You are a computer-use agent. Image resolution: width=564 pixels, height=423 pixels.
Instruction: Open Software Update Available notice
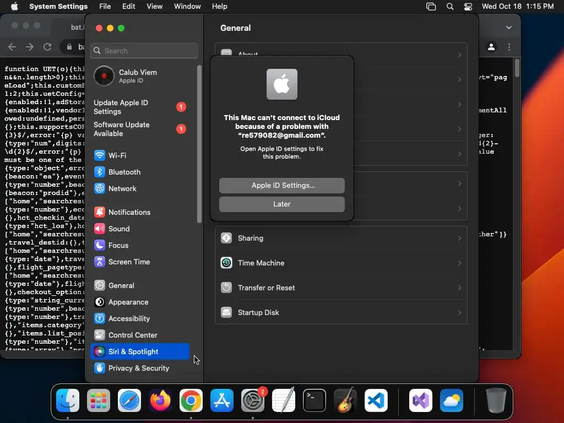tap(139, 129)
